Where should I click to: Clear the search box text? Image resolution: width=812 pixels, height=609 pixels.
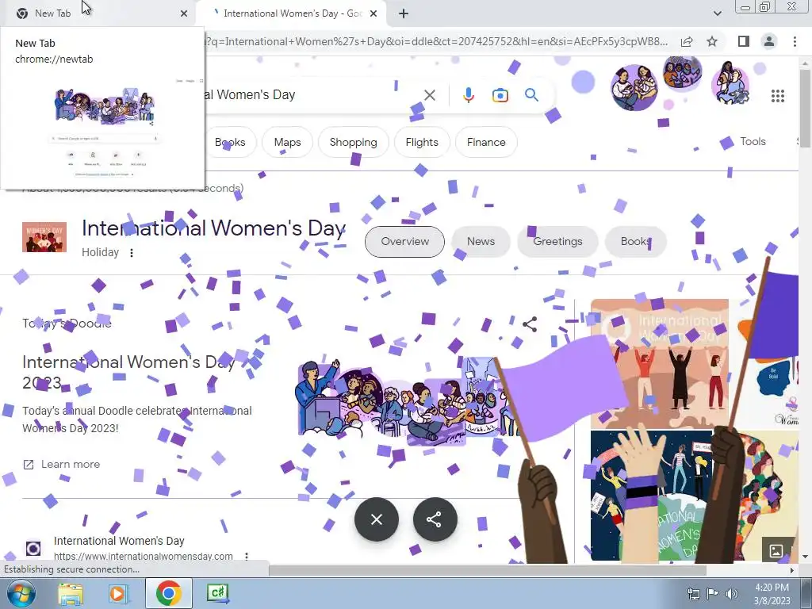point(430,95)
